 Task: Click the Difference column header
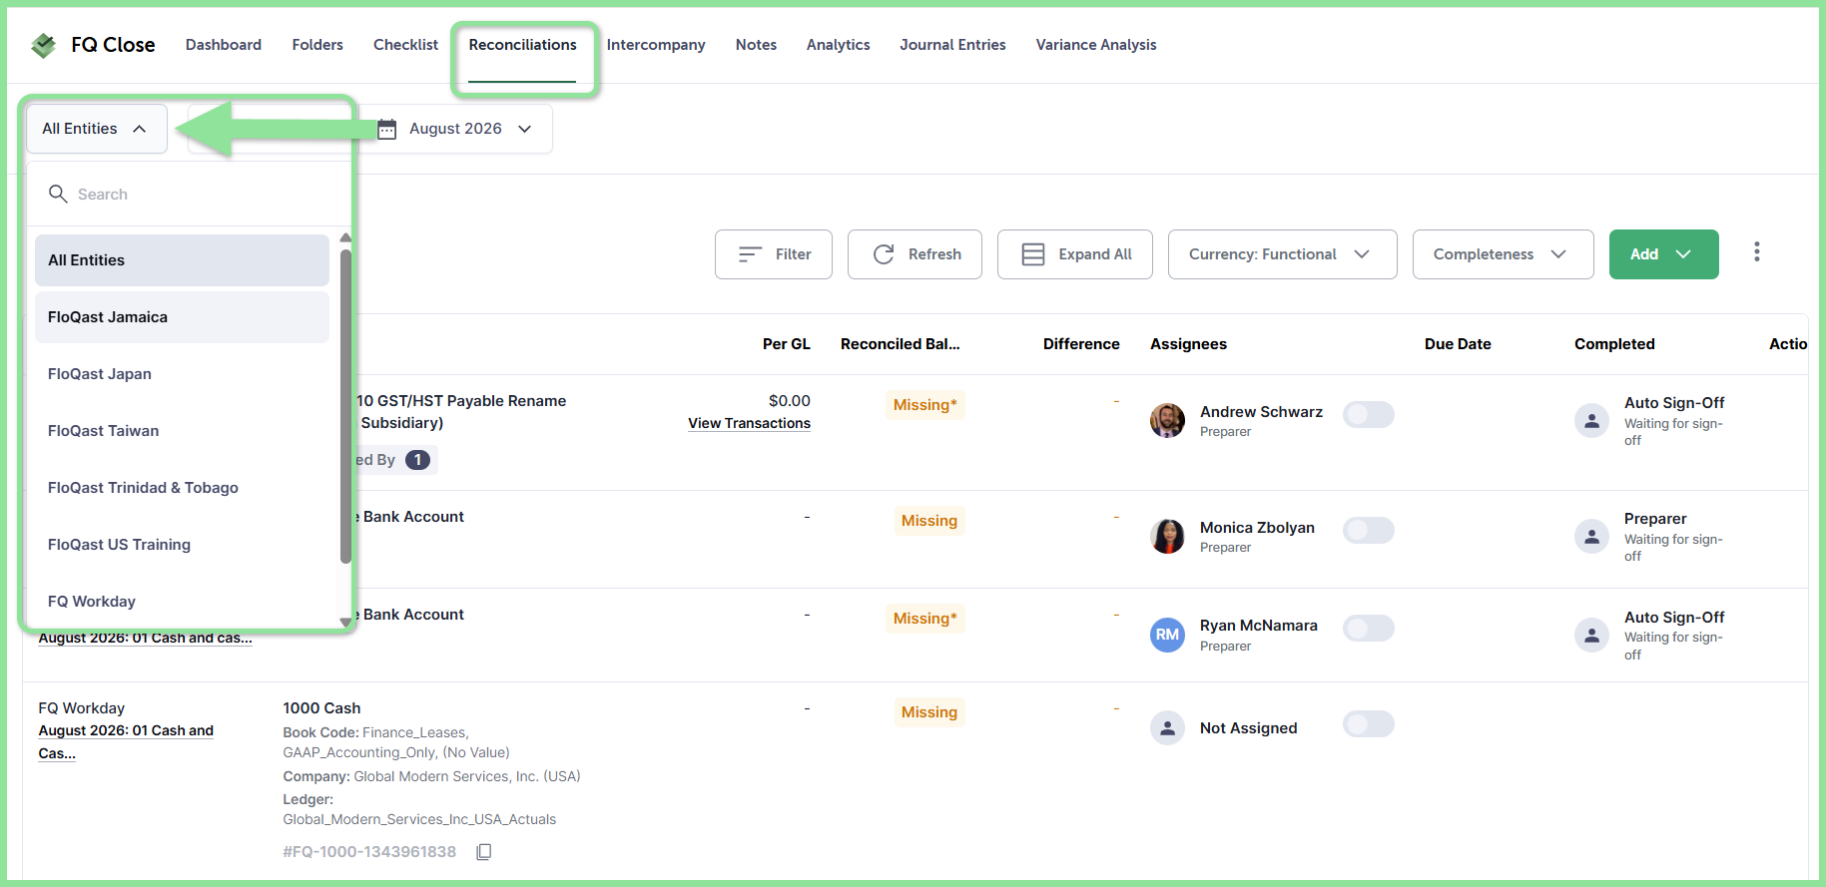point(1081,344)
